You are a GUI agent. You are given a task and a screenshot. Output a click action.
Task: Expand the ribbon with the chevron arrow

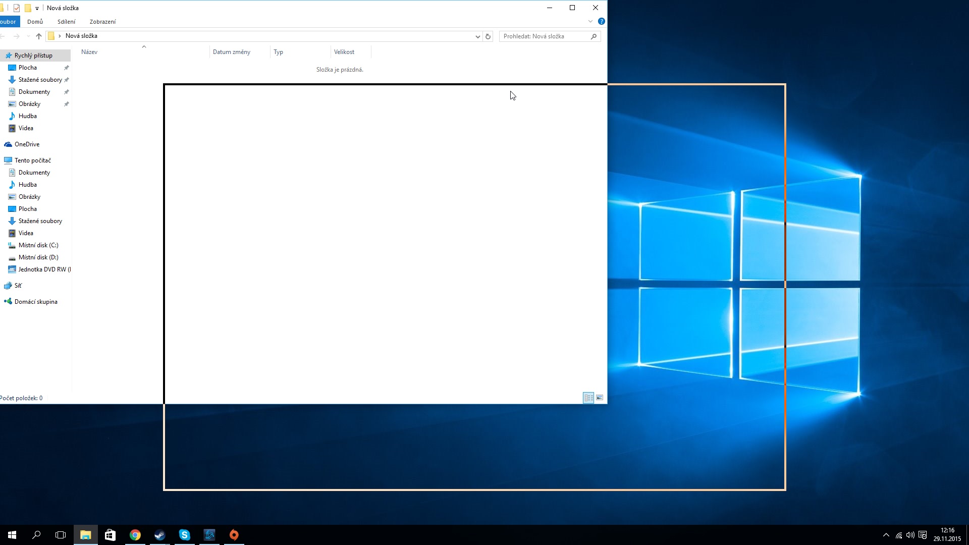(x=590, y=21)
